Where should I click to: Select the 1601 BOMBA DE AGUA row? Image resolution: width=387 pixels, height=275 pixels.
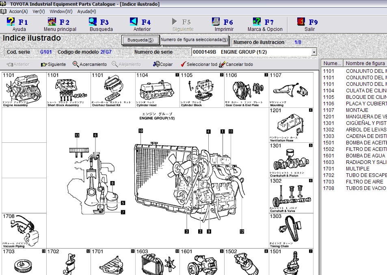click(354, 155)
